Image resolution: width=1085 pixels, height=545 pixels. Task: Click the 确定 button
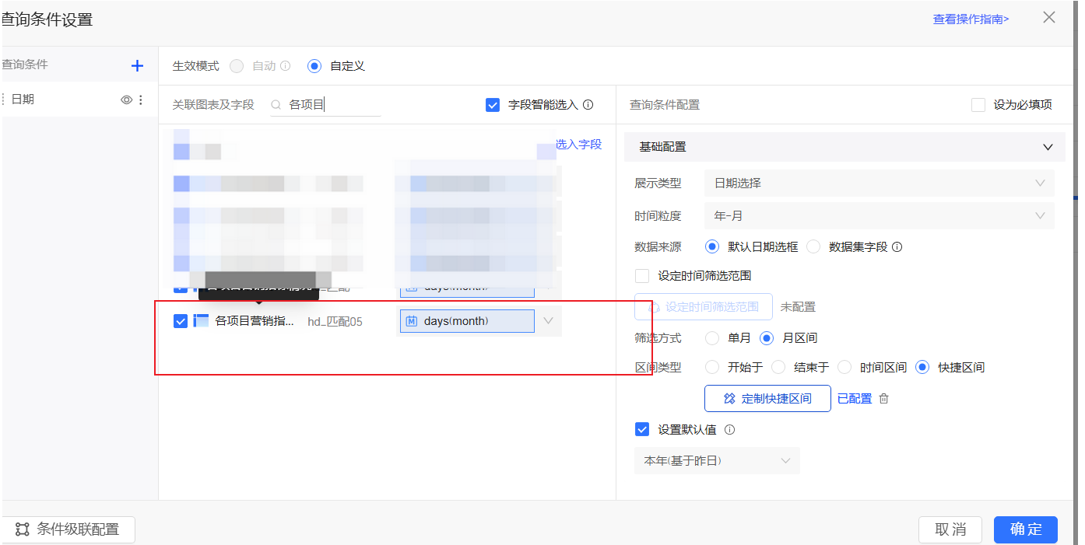1025,529
